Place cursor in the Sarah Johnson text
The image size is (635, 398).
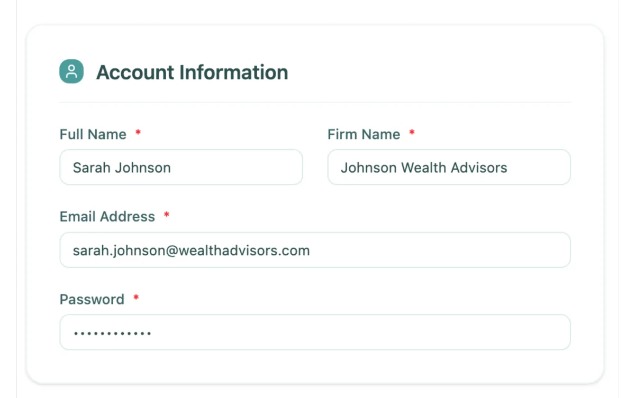point(122,168)
